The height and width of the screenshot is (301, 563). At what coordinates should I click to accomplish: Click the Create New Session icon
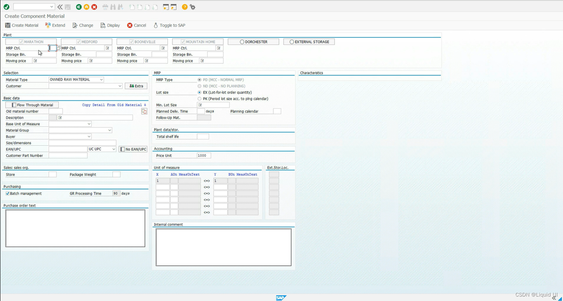[x=166, y=7]
